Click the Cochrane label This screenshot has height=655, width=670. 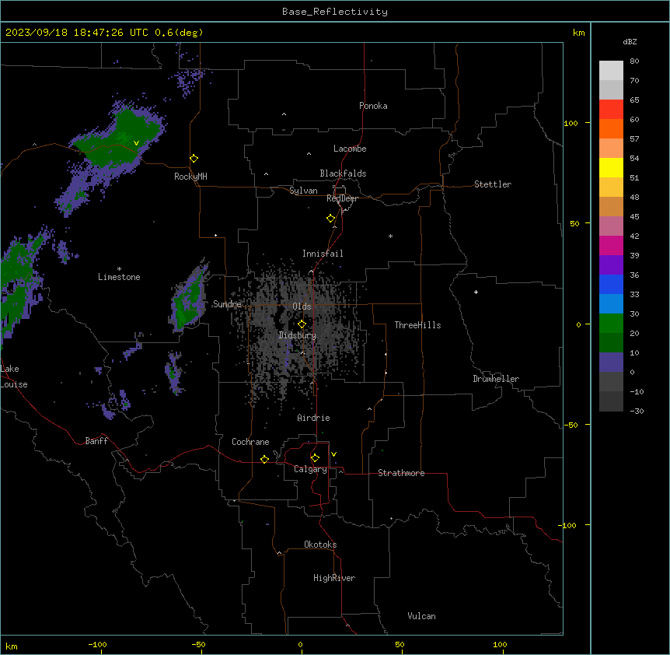(250, 442)
